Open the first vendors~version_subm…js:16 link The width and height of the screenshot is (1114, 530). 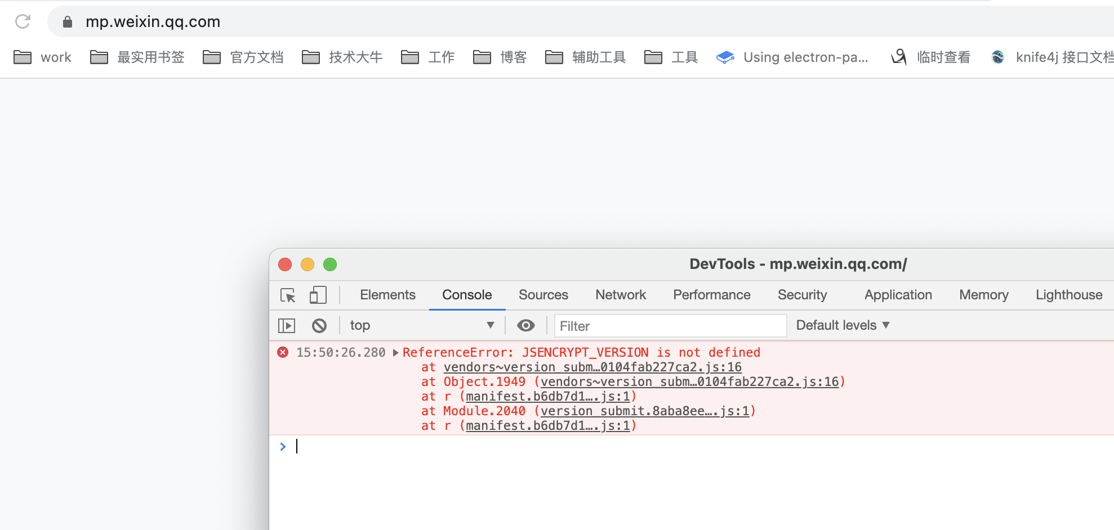pyautogui.click(x=592, y=367)
